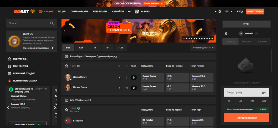Image resolution: width=278 pixels, height=128 pixels.
Task: Click the КУПОН header button
Action: [x=247, y=24]
